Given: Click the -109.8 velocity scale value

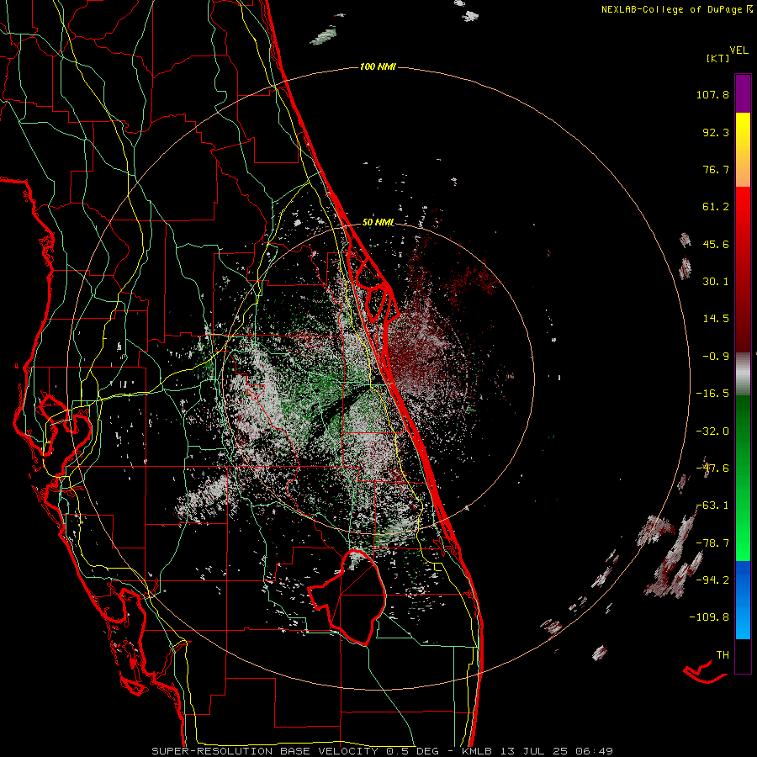Looking at the screenshot, I should 709,617.
